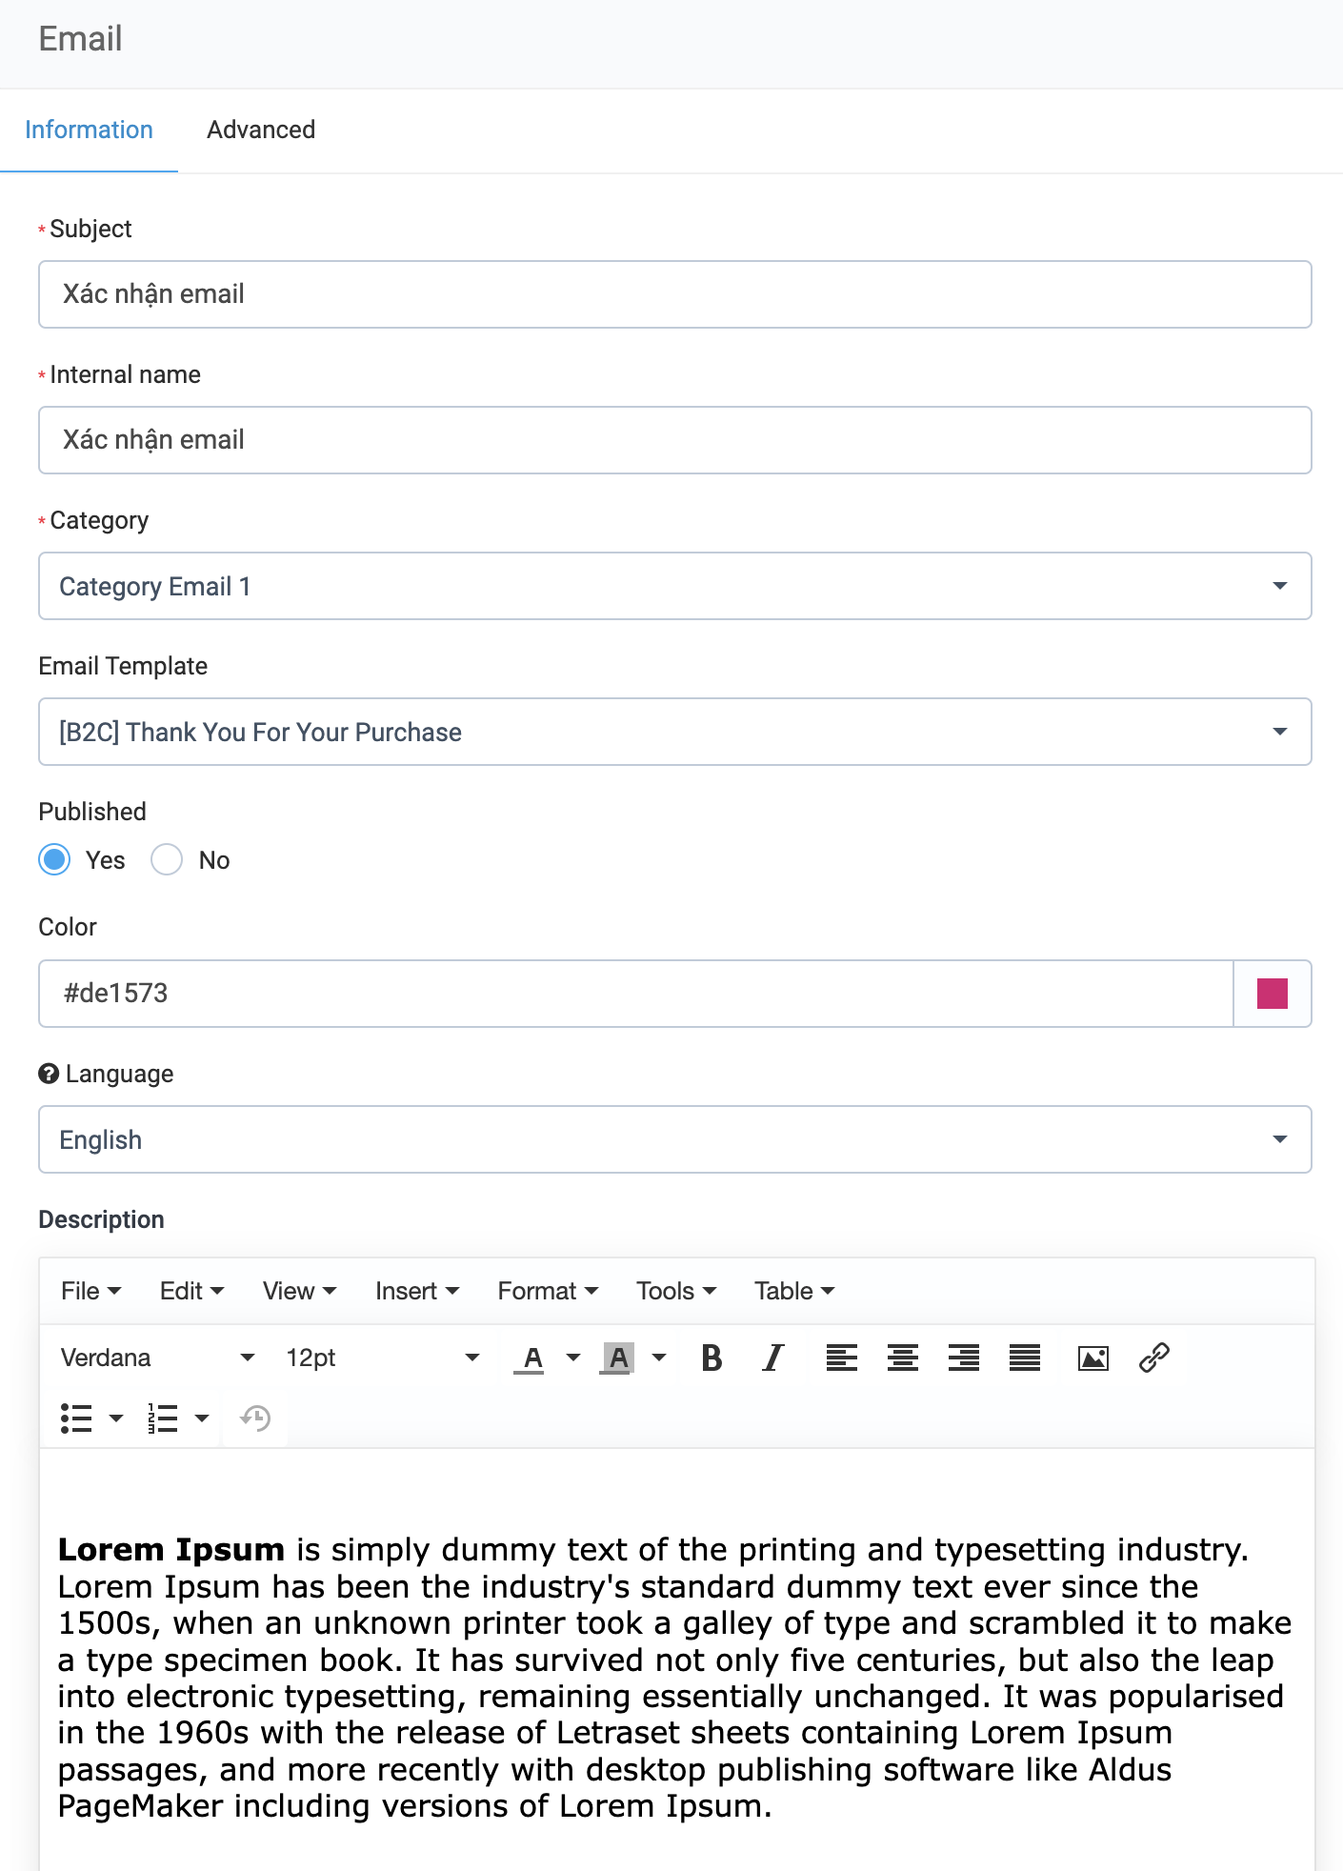Expand the Email Template dropdown
Image resolution: width=1343 pixels, height=1871 pixels.
tap(674, 732)
